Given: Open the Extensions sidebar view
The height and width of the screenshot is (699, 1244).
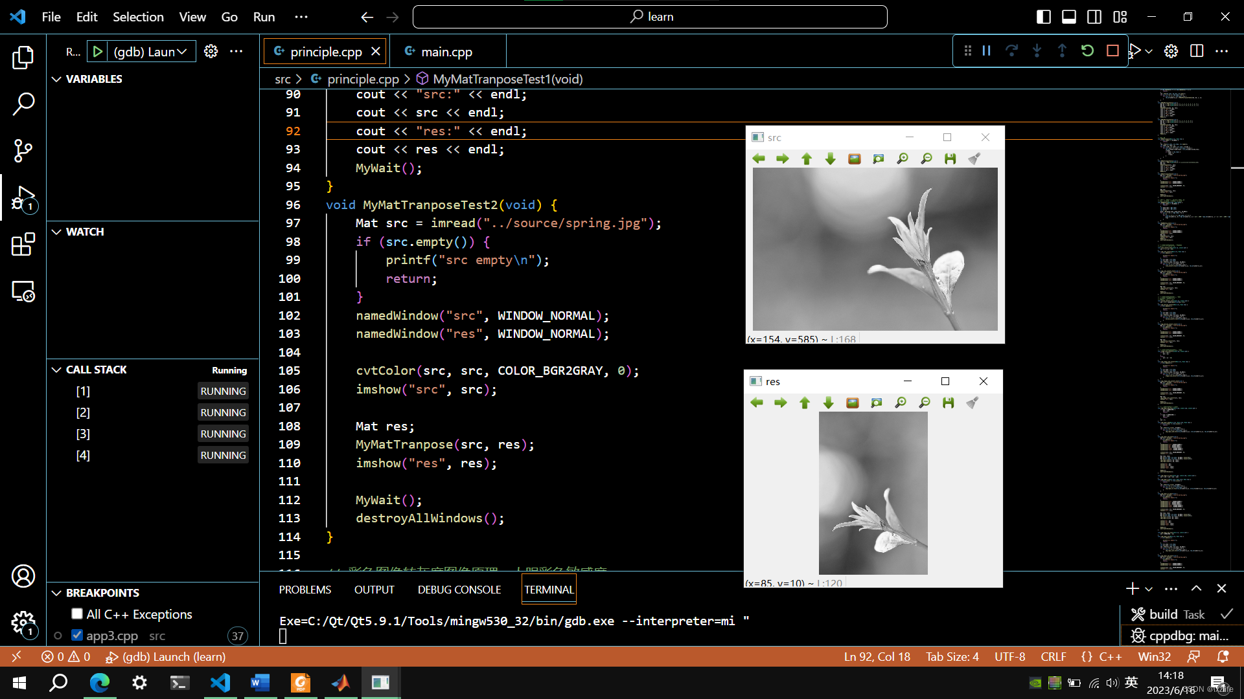Looking at the screenshot, I should pyautogui.click(x=23, y=245).
